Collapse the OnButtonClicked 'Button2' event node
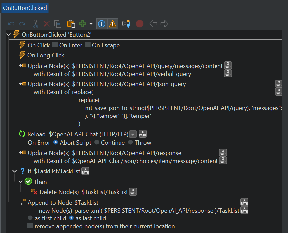The image size is (288, 233). [9, 35]
